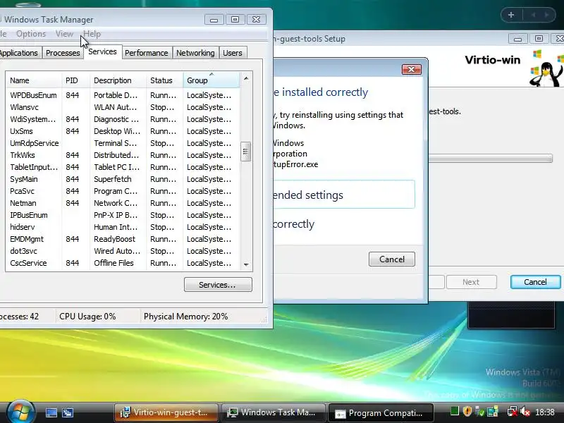564x423 pixels.
Task: Open the View menu in Task Manager
Action: pyautogui.click(x=64, y=34)
